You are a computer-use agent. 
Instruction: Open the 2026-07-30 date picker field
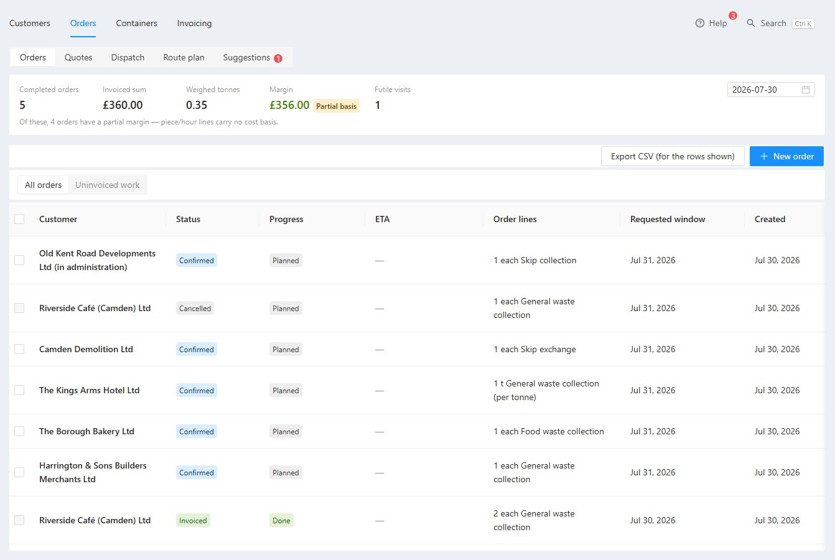pos(771,90)
